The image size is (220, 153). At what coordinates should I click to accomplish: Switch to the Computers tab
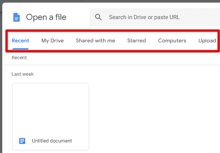point(172,41)
